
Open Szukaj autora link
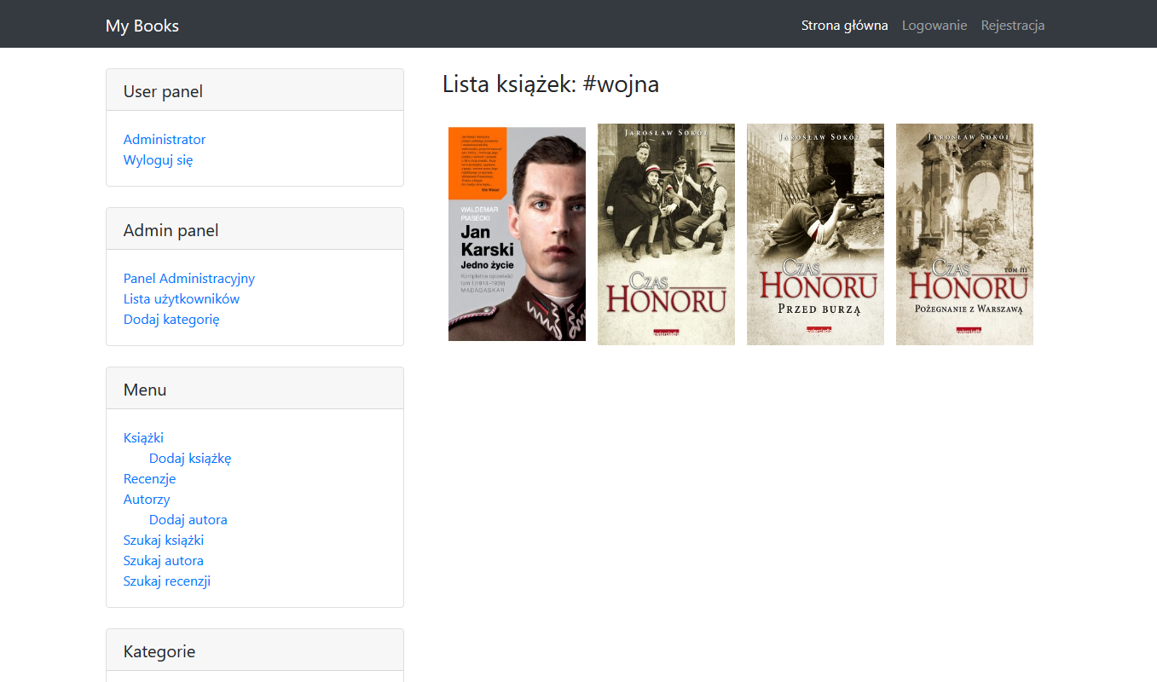[164, 560]
